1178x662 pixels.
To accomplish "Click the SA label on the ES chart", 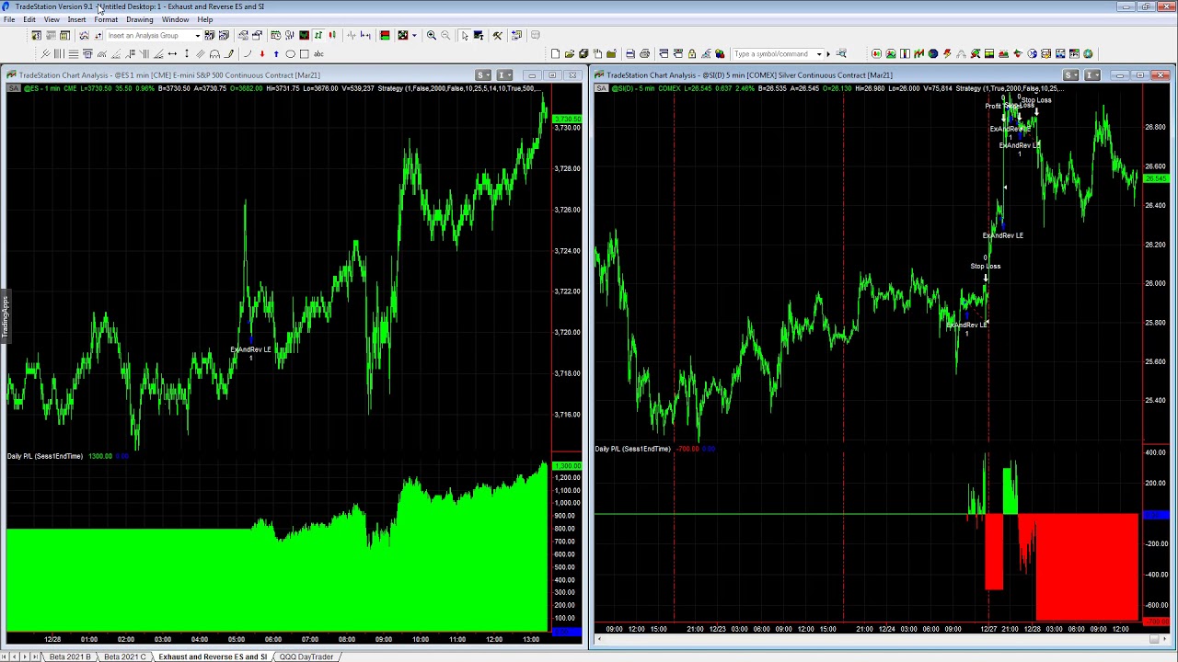I will point(12,88).
